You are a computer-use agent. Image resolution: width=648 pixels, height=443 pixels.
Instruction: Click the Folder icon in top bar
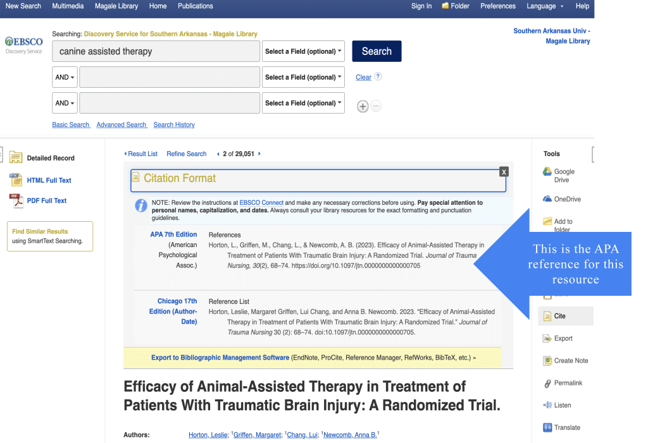pyautogui.click(x=445, y=6)
